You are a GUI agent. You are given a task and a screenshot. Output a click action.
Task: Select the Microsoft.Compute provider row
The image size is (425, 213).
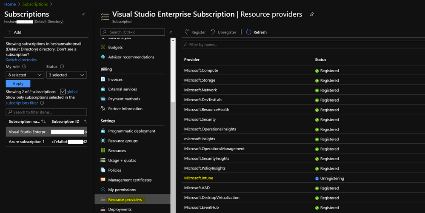(303, 71)
